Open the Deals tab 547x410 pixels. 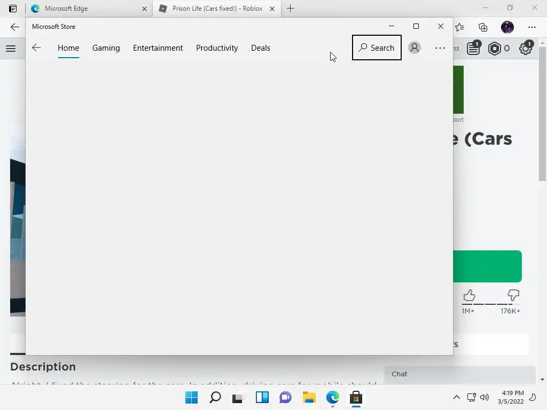click(261, 48)
